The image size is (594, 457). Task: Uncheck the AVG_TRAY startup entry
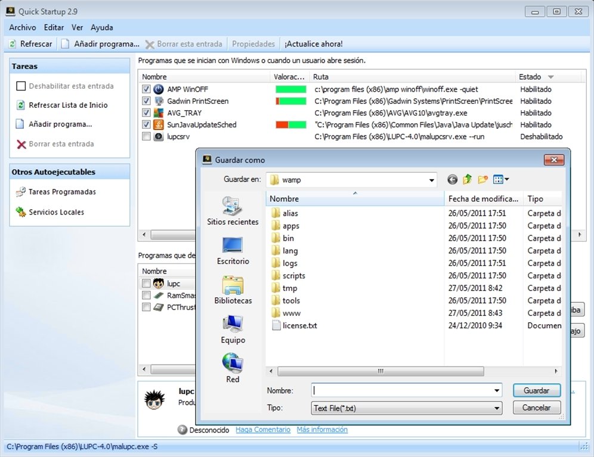[x=146, y=113]
